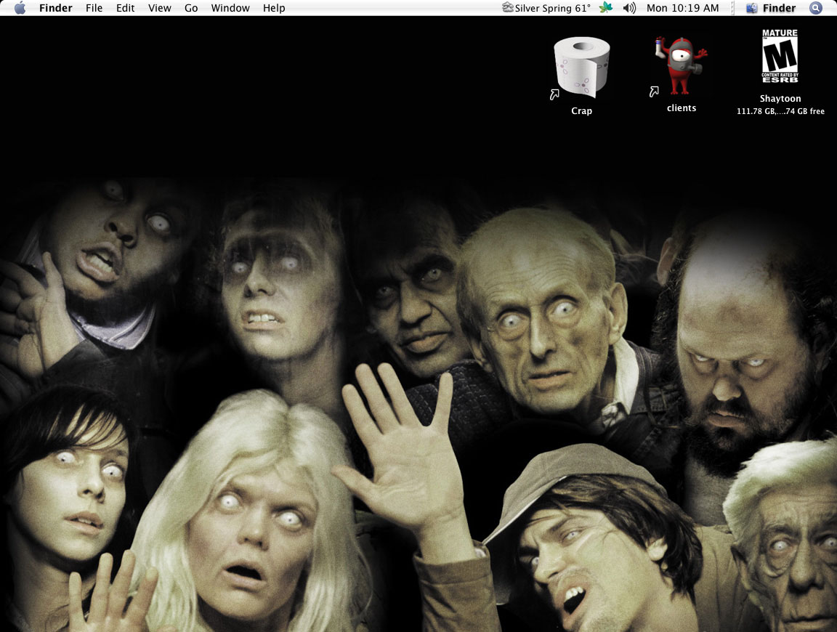Open the Go menu
Viewport: 837px width, 632px height.
pyautogui.click(x=191, y=8)
